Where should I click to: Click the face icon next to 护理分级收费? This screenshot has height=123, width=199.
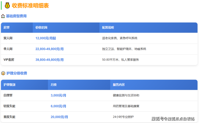click(3, 73)
